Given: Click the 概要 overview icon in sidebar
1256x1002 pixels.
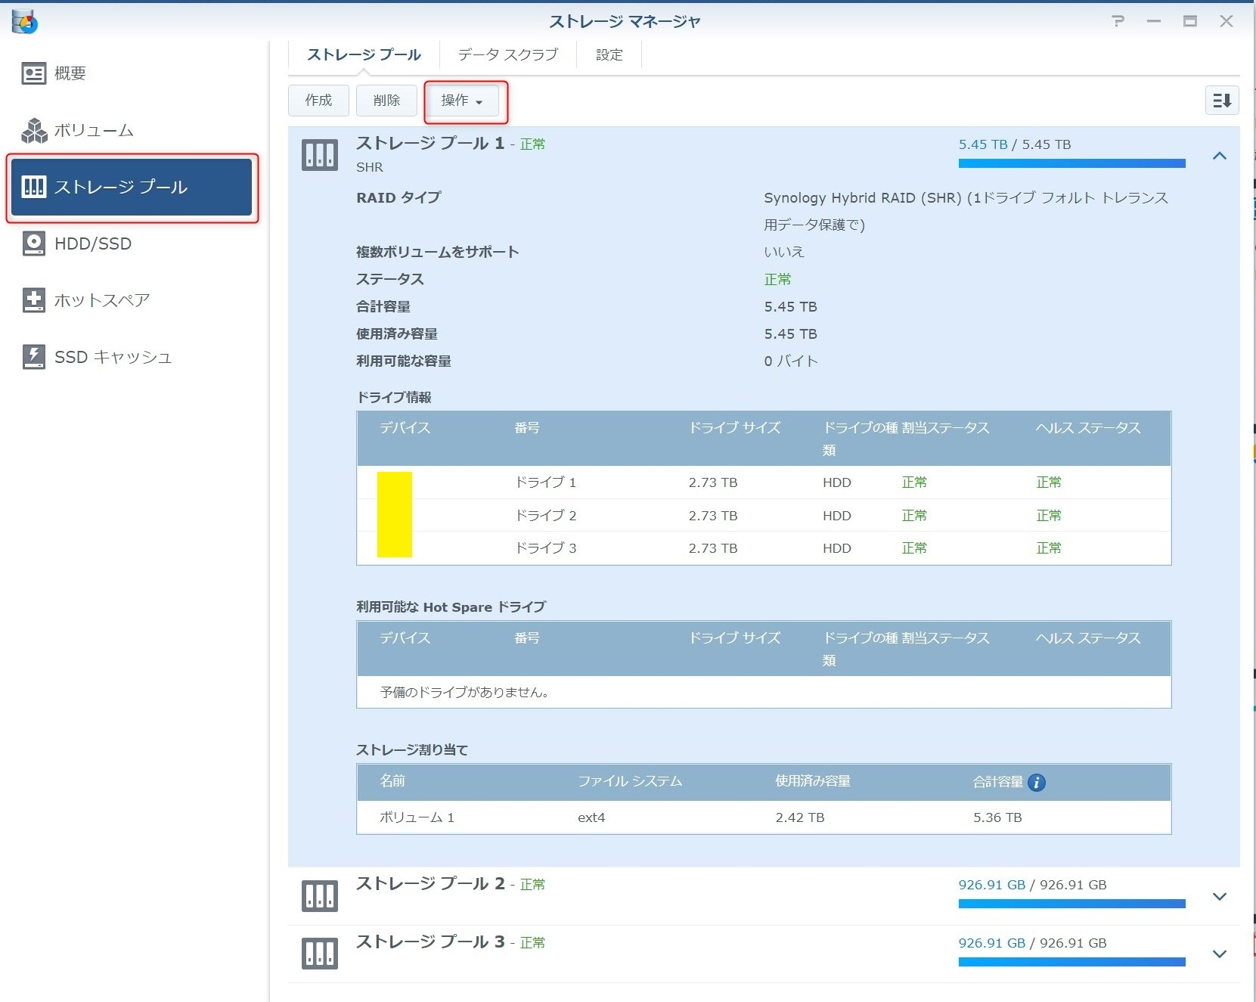Looking at the screenshot, I should pos(33,73).
